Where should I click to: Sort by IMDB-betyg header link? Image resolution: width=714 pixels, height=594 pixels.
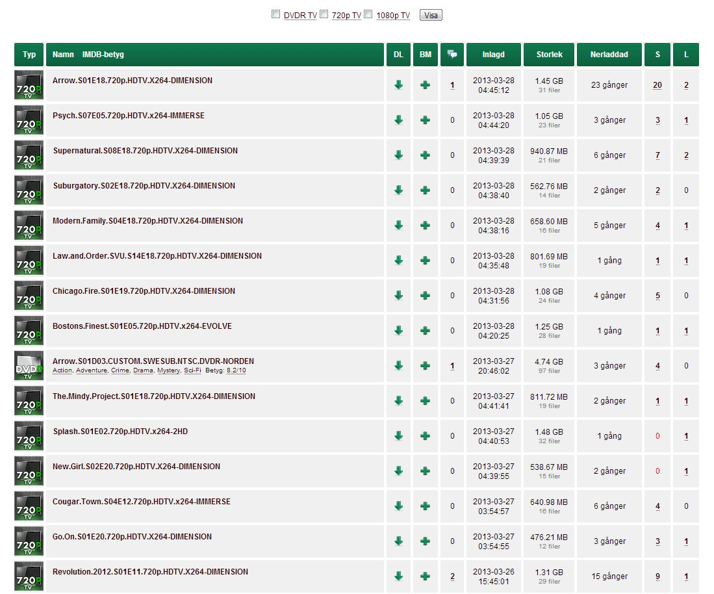point(103,54)
